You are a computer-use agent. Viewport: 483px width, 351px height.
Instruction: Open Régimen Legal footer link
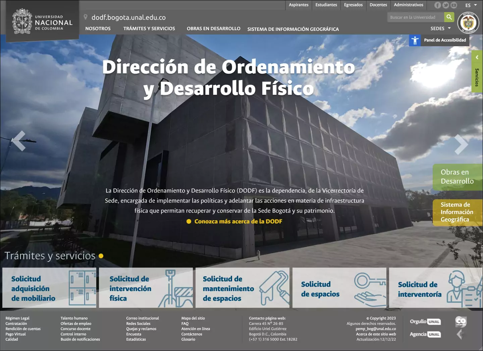point(17,318)
